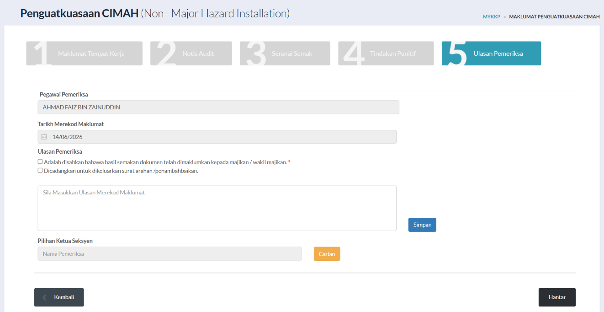Open step 3 Senarai Semak
604x312 pixels.
(x=285, y=54)
